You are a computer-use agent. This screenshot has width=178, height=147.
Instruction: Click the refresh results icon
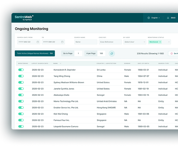tap(112, 53)
